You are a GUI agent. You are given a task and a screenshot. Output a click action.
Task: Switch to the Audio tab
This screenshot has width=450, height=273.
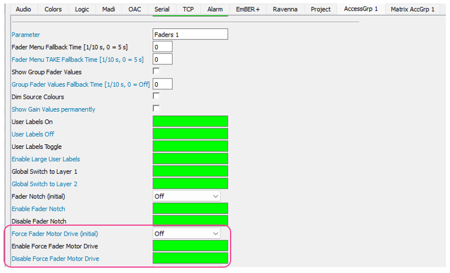point(23,9)
